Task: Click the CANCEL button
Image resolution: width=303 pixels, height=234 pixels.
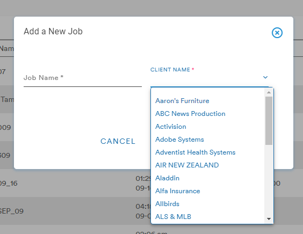Action: pos(118,141)
